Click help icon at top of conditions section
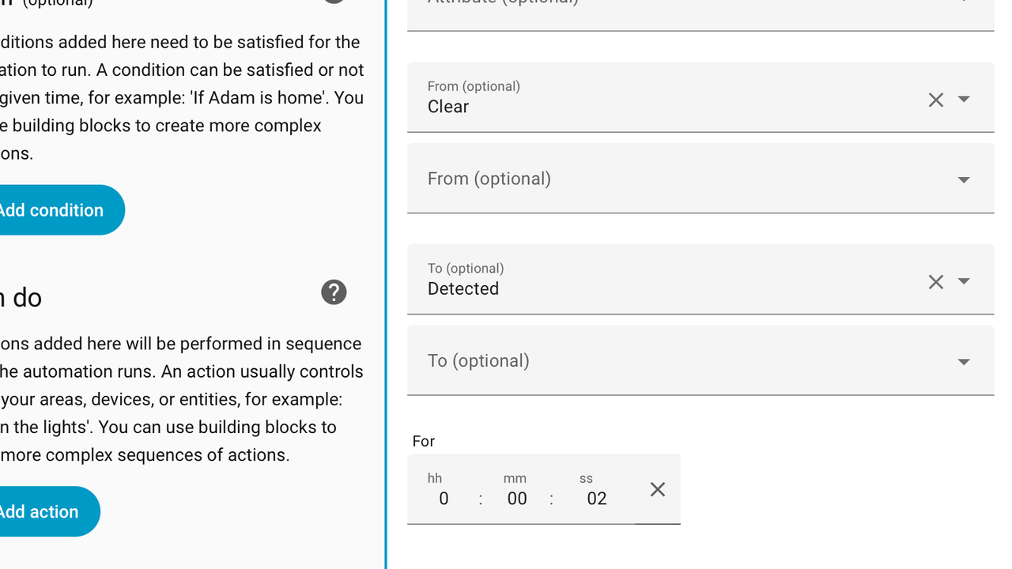 [334, 2]
